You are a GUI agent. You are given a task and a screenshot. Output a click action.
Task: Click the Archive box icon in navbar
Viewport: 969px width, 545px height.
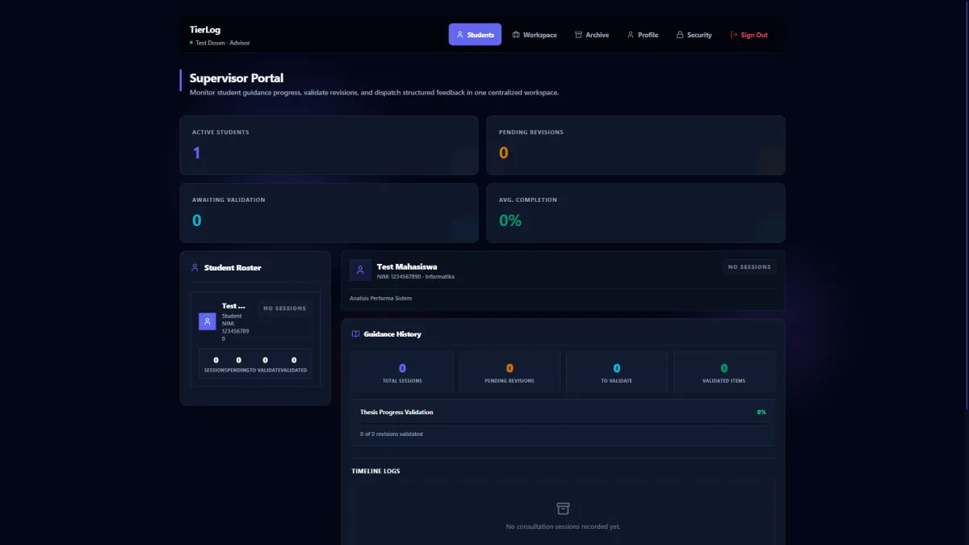[x=578, y=35]
